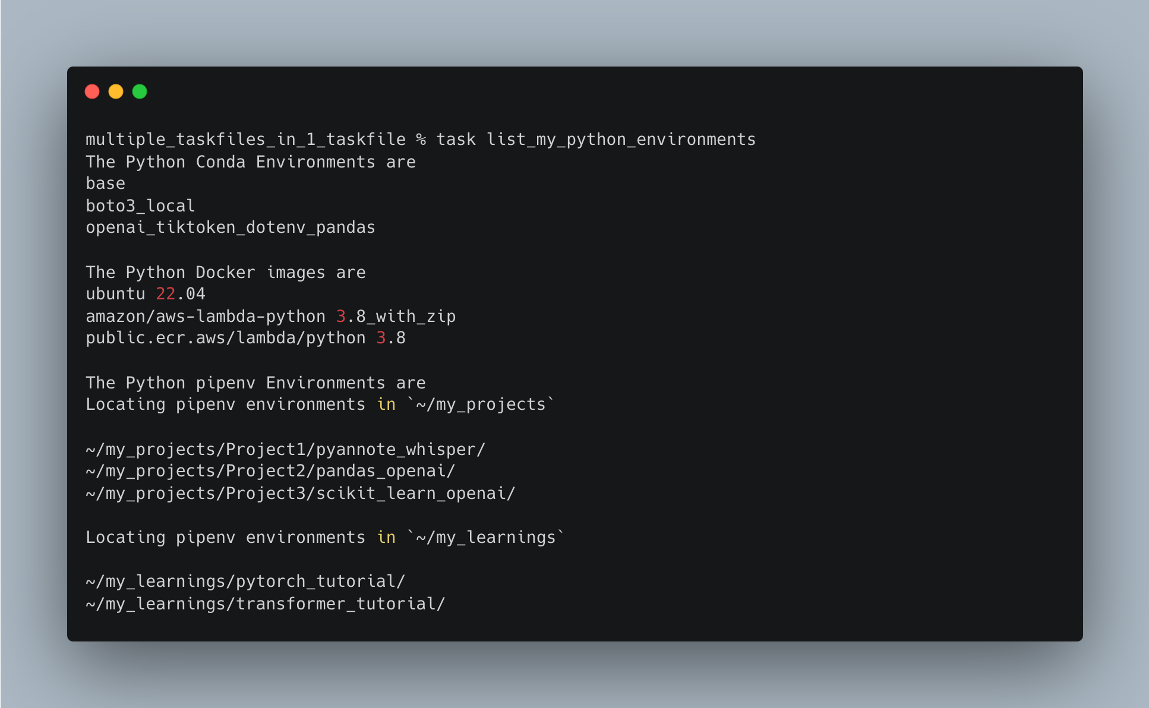Click the ubuntu 22.04 image line
The image size is (1149, 708).
click(146, 294)
